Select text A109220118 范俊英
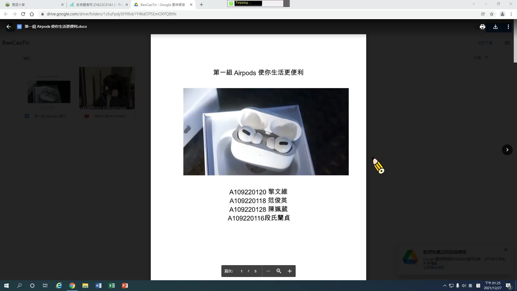The image size is (517, 291). point(258,200)
